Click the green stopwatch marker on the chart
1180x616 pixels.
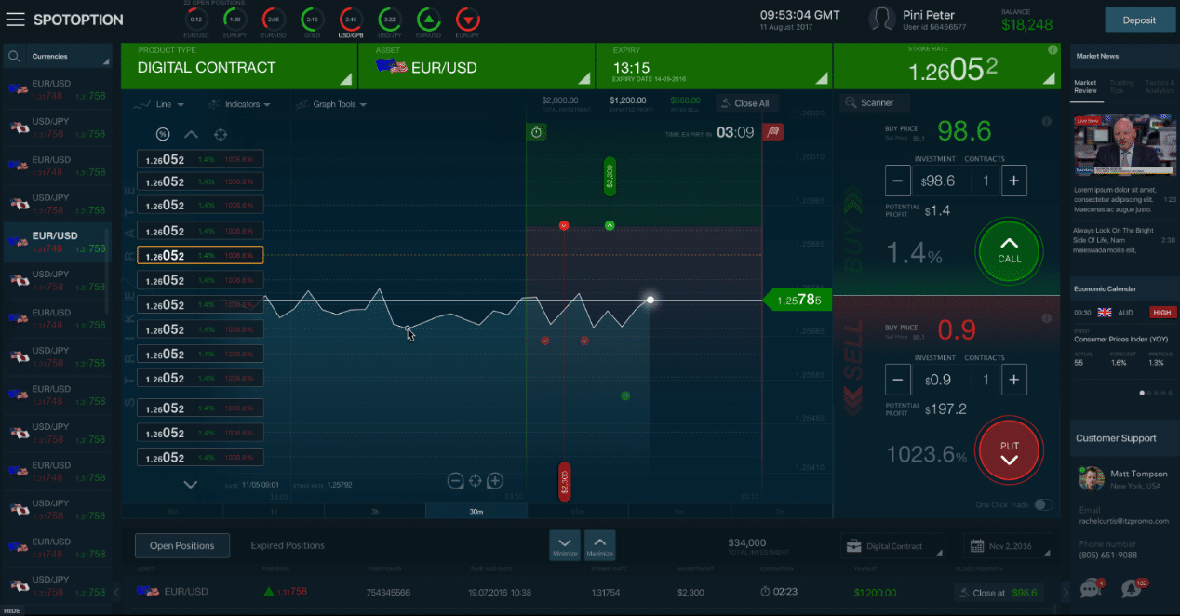(536, 132)
